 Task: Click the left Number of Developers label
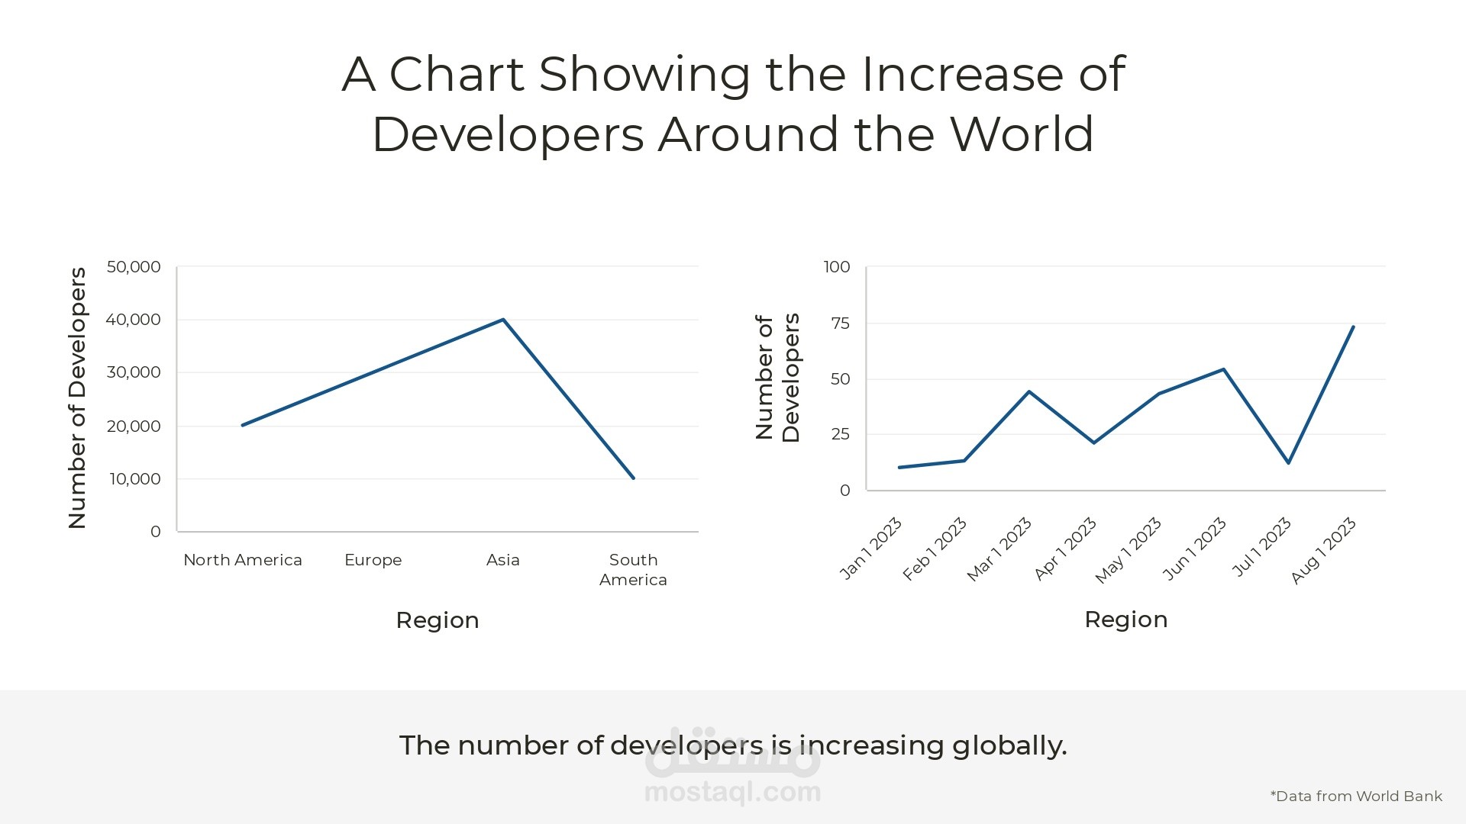pos(77,398)
